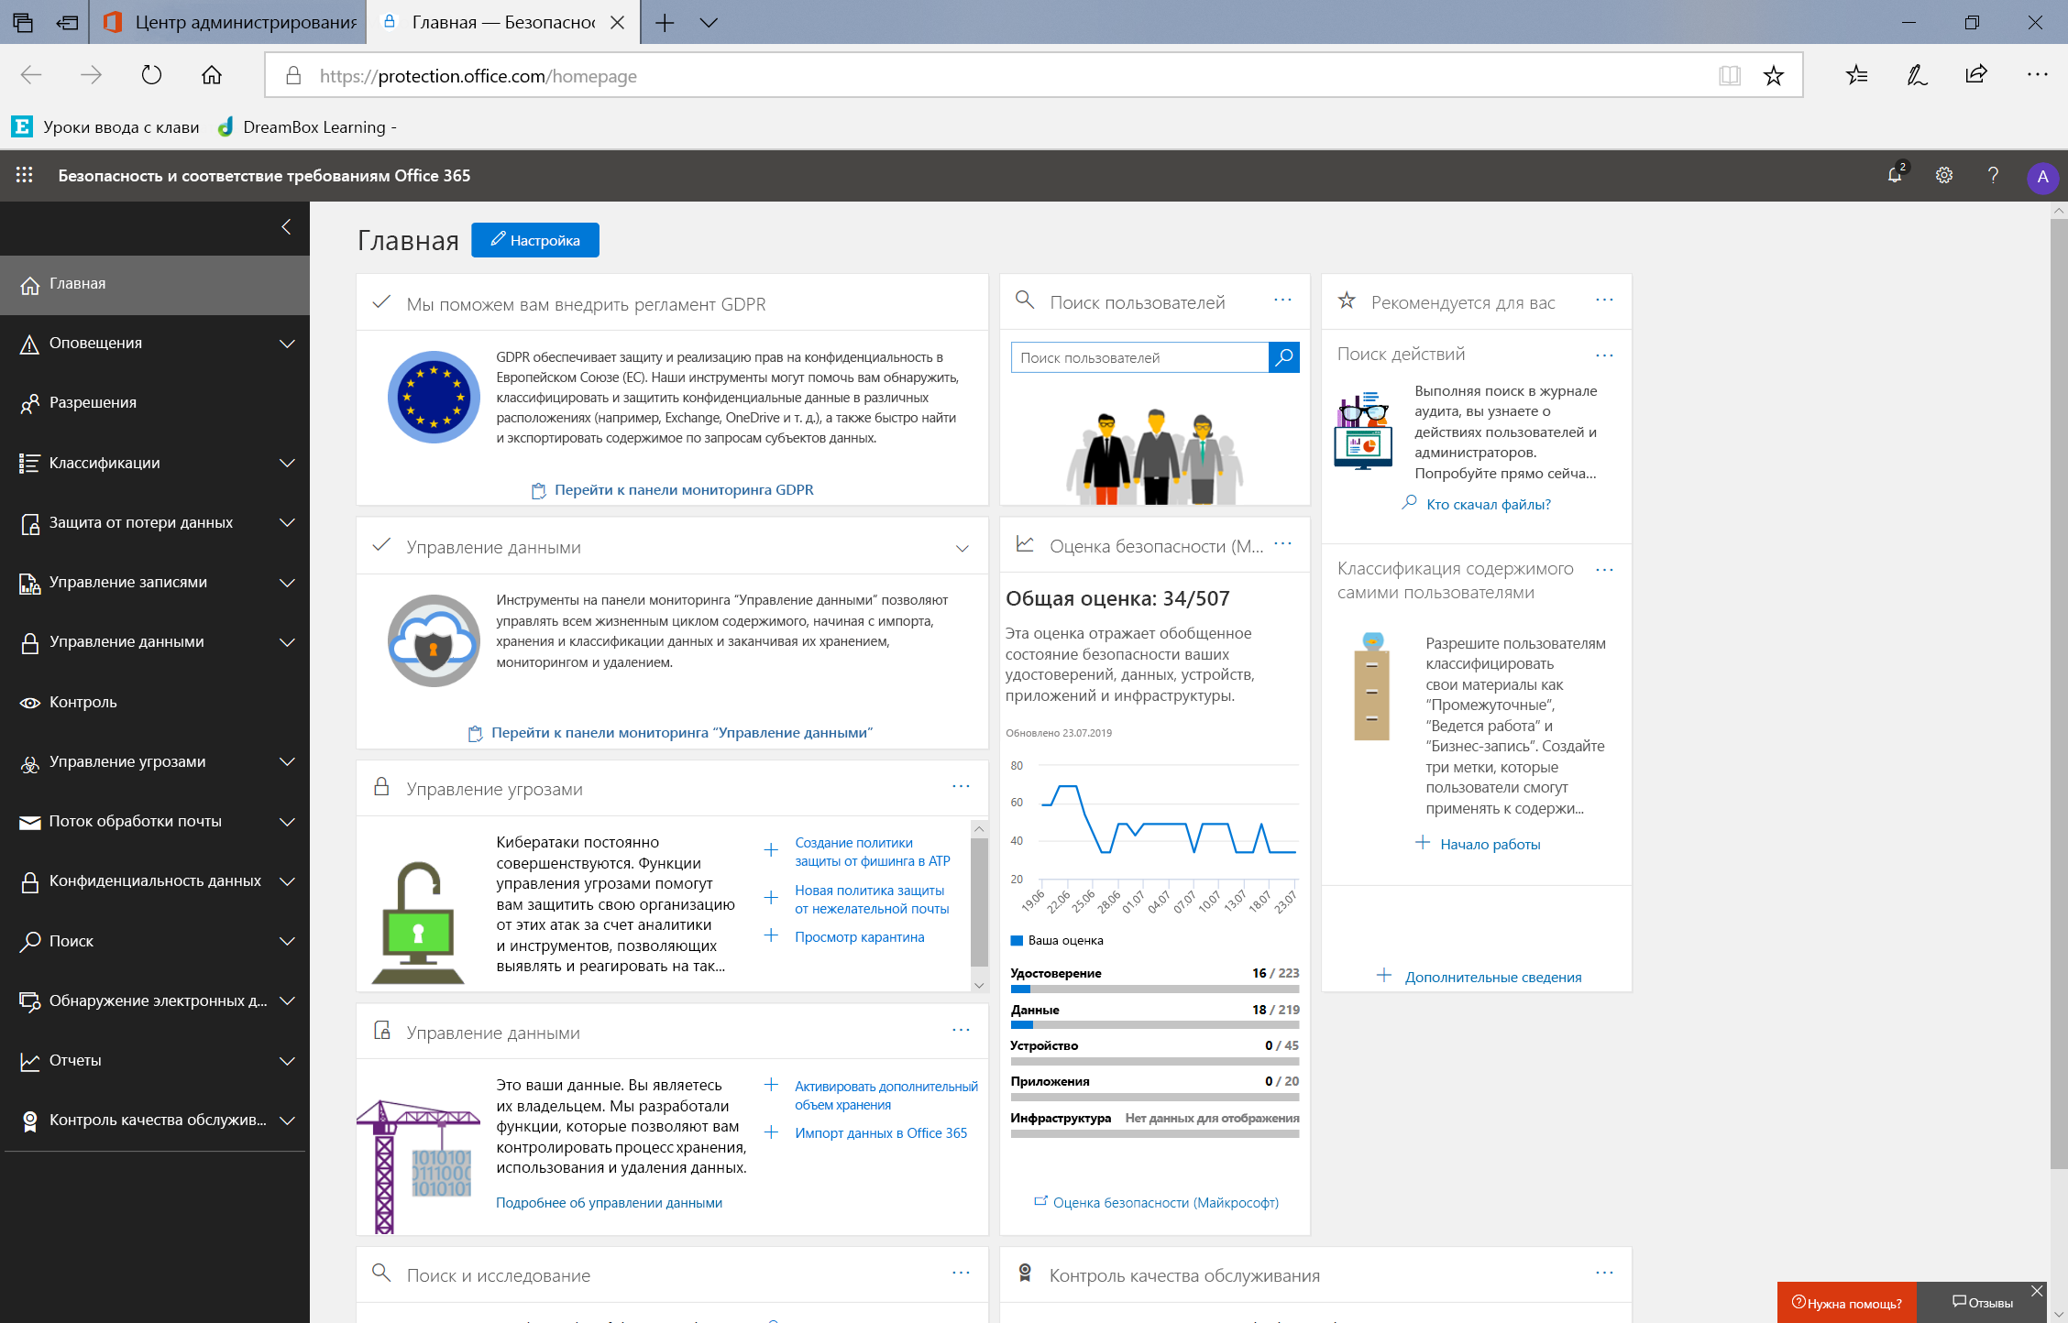Open DreamBox Learning favorites bookmark
Screen dimensions: 2068x1323
(x=307, y=127)
